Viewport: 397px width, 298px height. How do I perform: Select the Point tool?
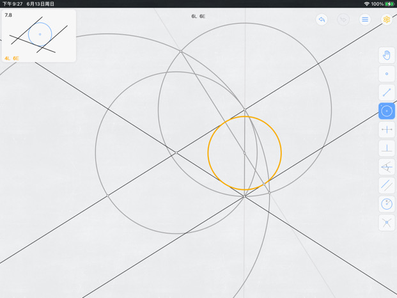[387, 74]
